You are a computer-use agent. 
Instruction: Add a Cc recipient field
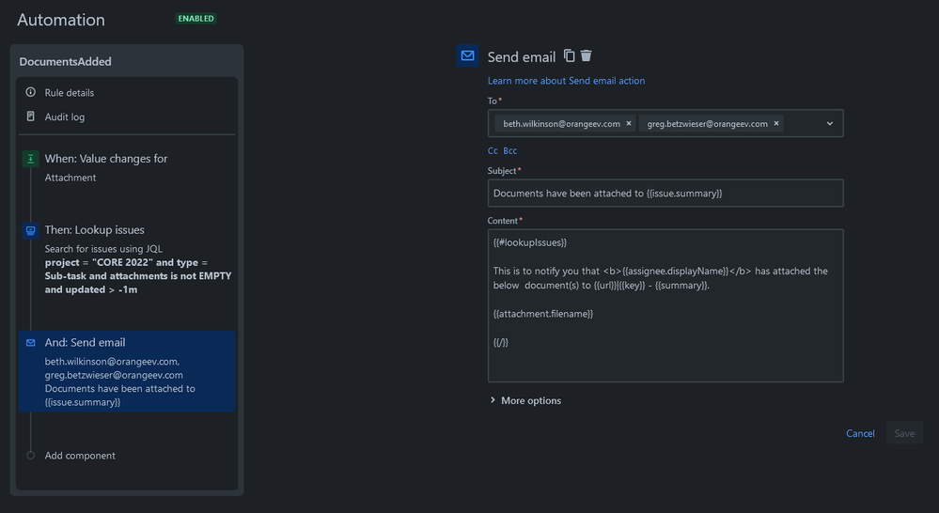[493, 151]
